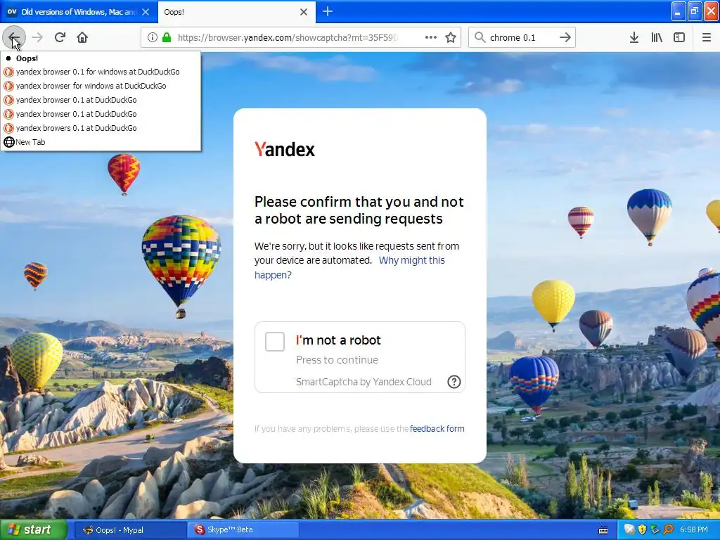Open the page actions three-dots menu
This screenshot has width=720, height=540.
tap(431, 37)
